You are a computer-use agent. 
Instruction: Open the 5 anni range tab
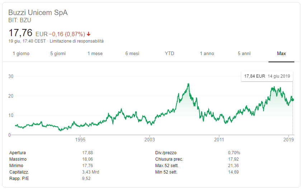click(244, 54)
